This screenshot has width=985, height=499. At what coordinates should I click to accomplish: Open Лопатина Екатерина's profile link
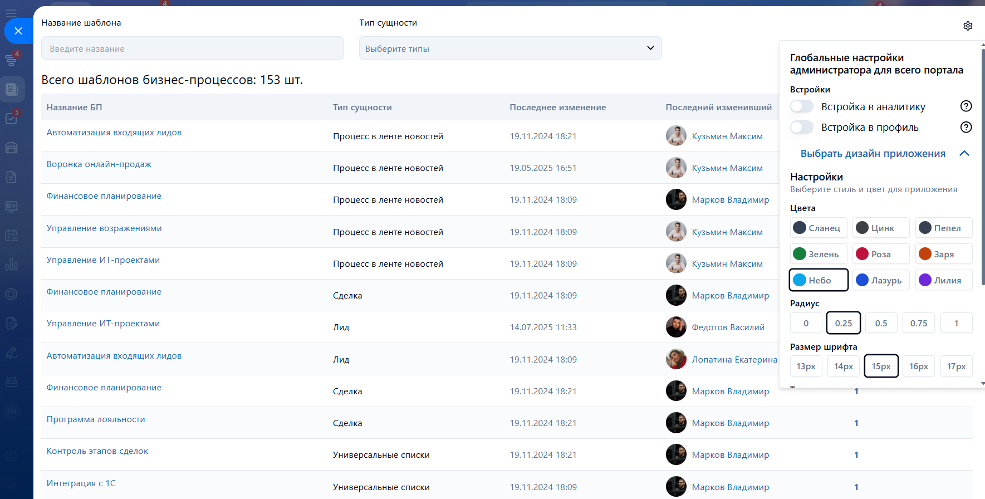[734, 360]
